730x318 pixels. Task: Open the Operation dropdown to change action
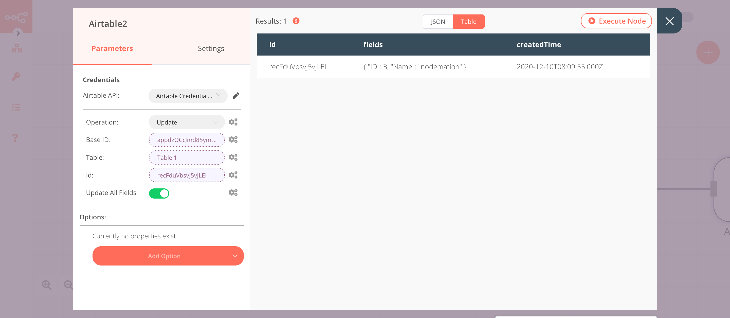point(186,122)
